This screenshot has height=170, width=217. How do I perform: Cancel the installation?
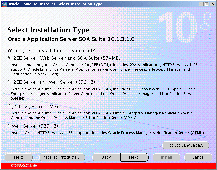tap(198, 157)
